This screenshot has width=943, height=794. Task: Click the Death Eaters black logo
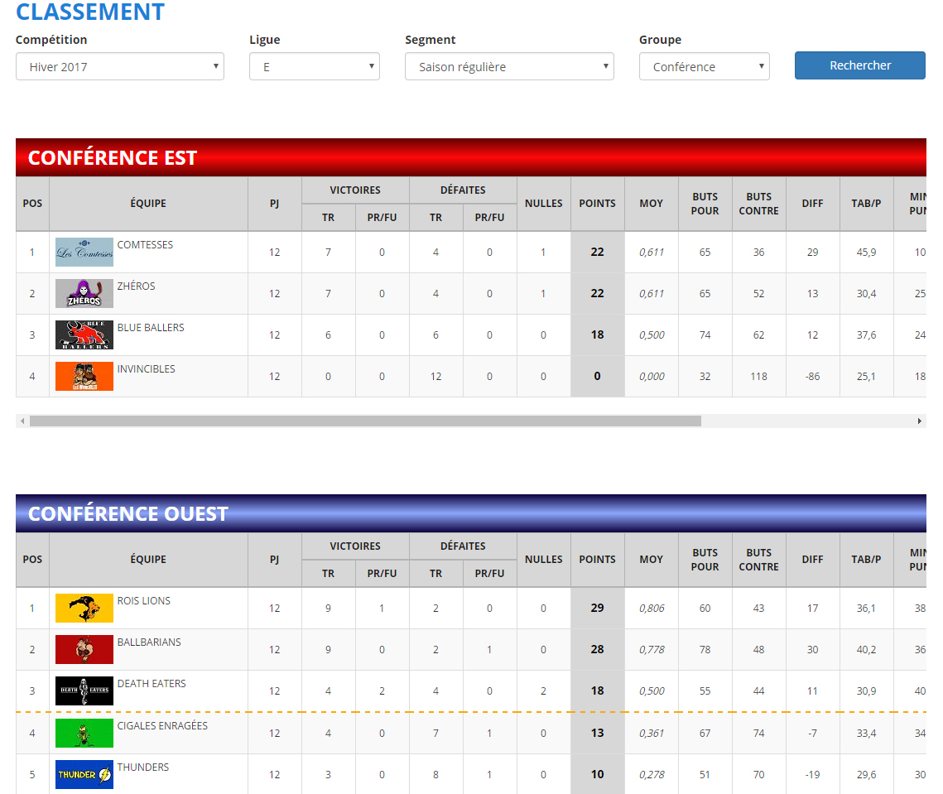[x=84, y=691]
